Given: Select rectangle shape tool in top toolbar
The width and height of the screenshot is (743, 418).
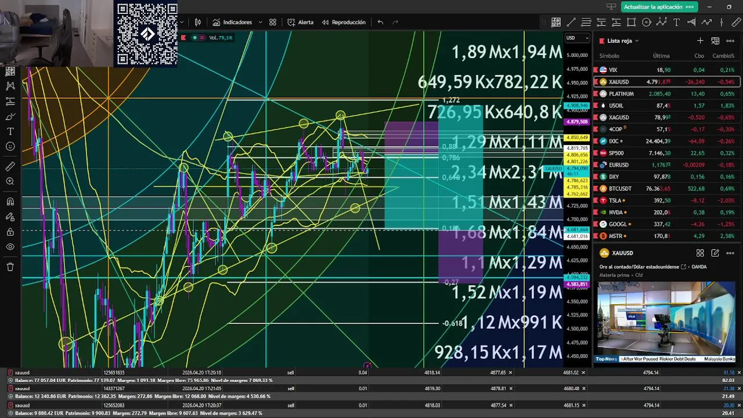Looking at the screenshot, I should pyautogui.click(x=632, y=22).
